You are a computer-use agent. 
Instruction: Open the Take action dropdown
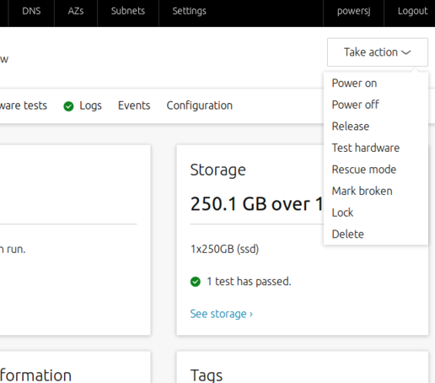pos(378,52)
